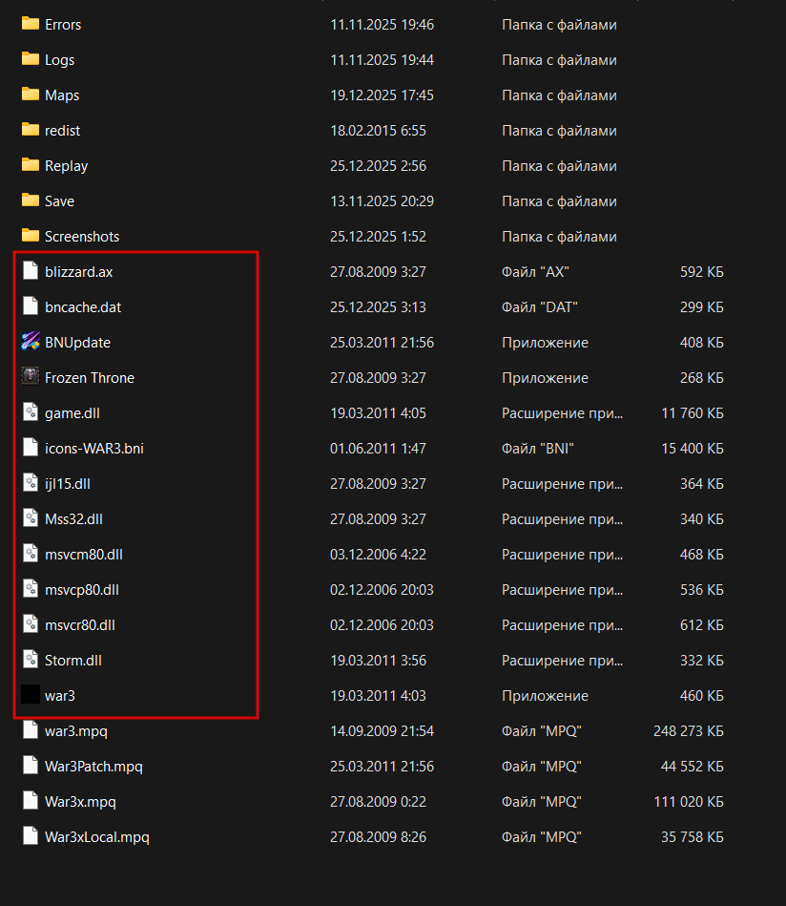Viewport: 786px width, 906px height.
Task: Click the date 19.12.2025 17:45
Action: tap(382, 95)
